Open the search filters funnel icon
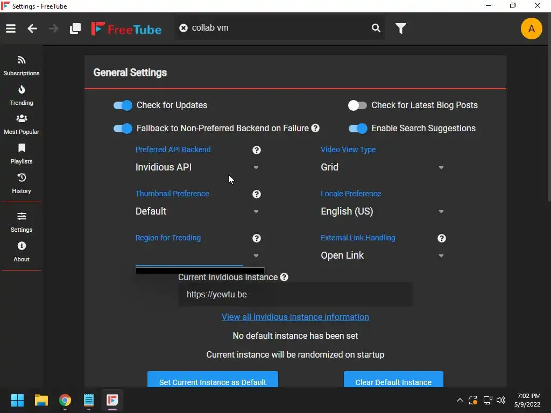 tap(400, 29)
